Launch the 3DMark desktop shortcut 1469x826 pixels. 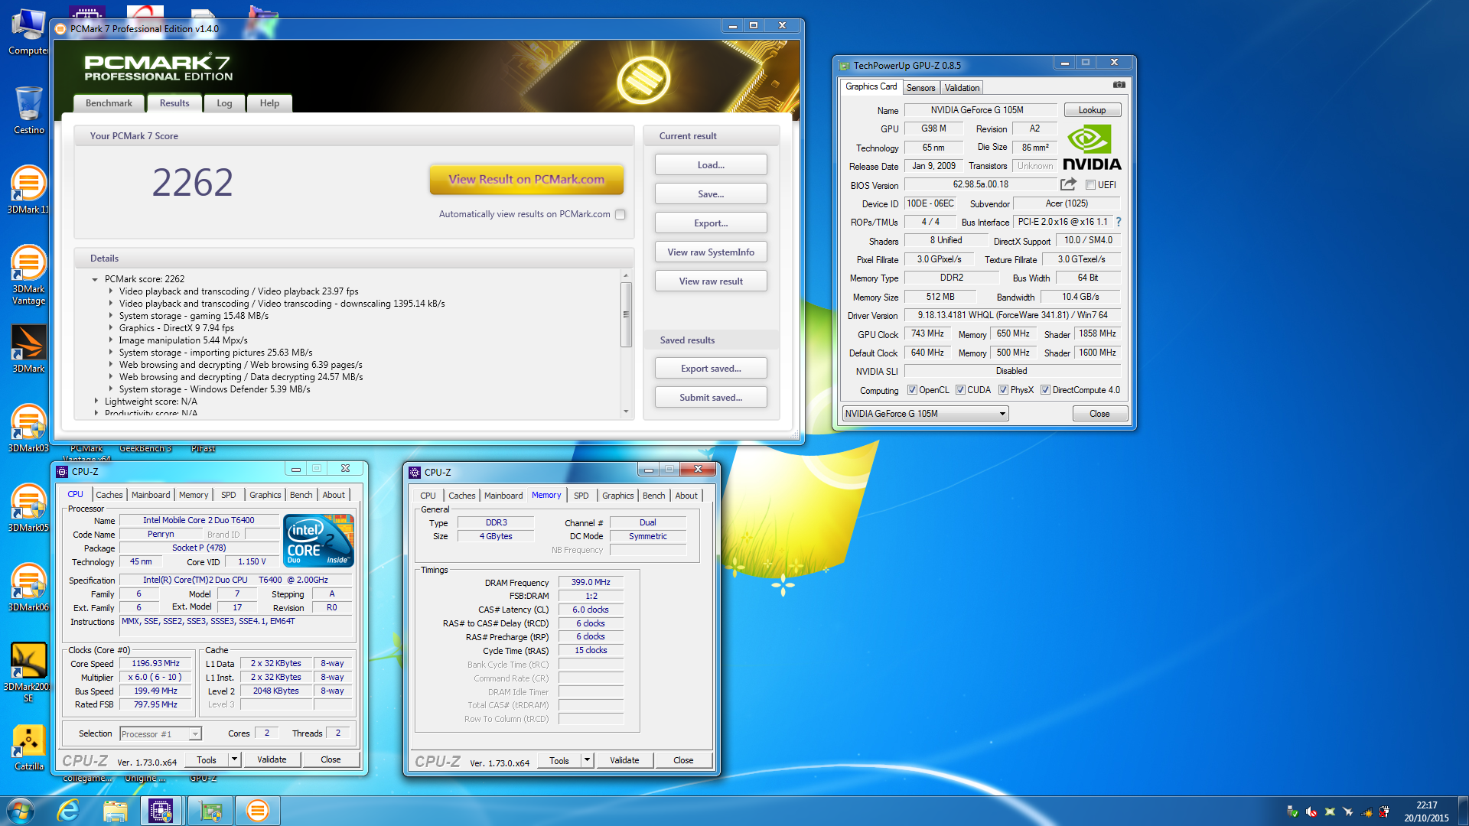[28, 349]
